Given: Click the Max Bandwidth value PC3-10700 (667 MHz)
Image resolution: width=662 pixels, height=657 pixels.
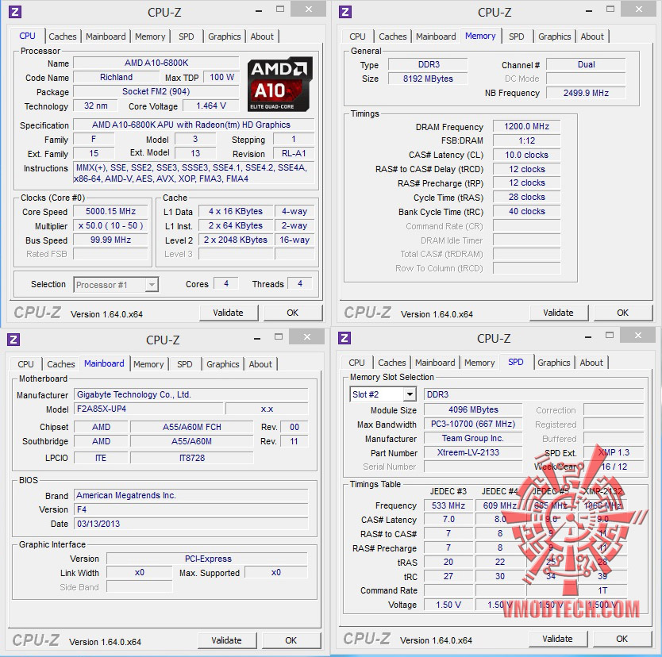Looking at the screenshot, I should coord(473,424).
